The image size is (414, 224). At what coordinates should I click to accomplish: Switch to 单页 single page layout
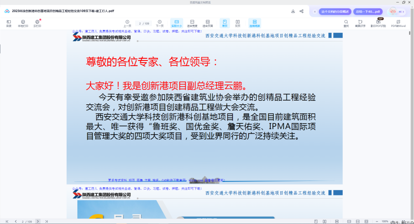(x=225, y=24)
